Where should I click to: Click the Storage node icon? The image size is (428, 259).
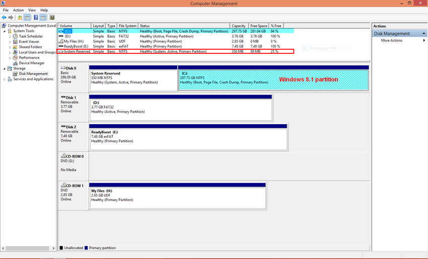[10, 68]
